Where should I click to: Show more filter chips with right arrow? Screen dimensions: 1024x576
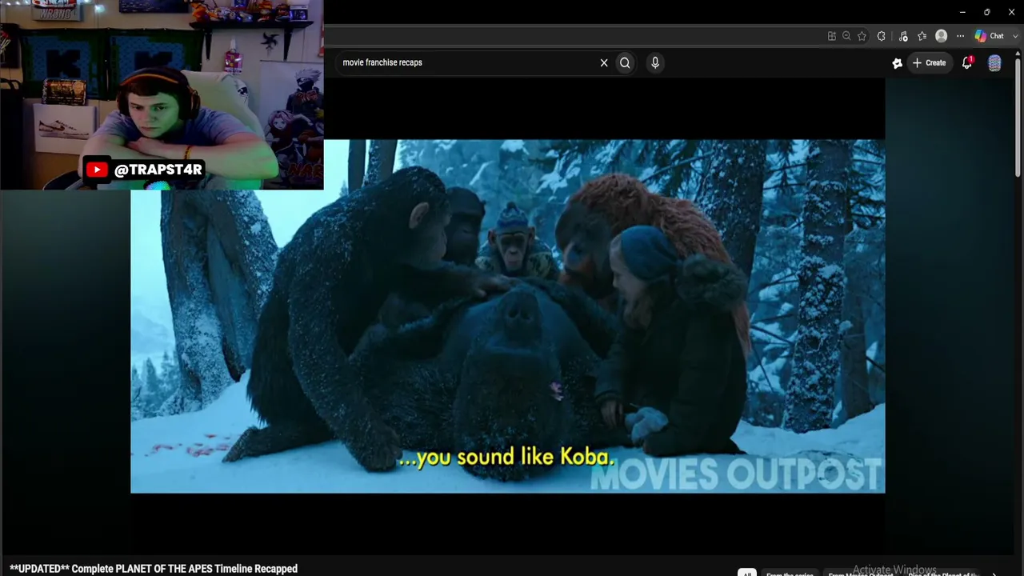[x=994, y=573]
